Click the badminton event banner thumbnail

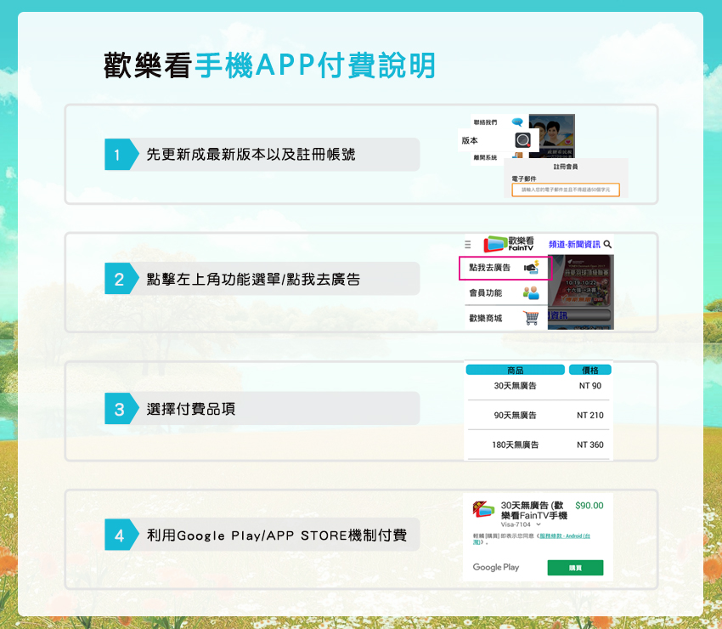(x=581, y=280)
